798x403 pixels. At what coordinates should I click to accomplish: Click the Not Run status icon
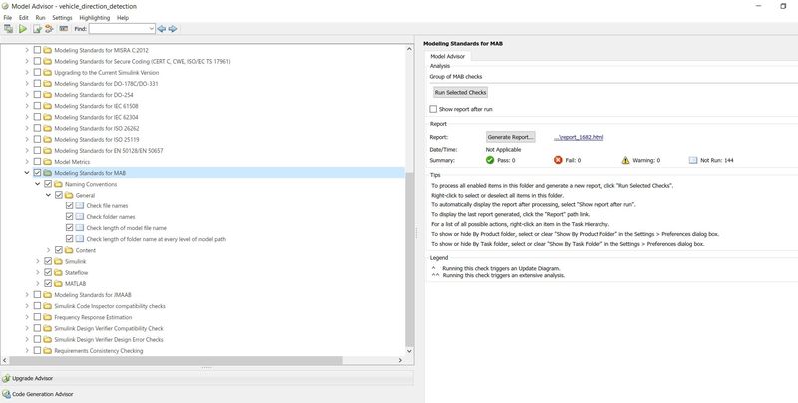pyautogui.click(x=693, y=160)
